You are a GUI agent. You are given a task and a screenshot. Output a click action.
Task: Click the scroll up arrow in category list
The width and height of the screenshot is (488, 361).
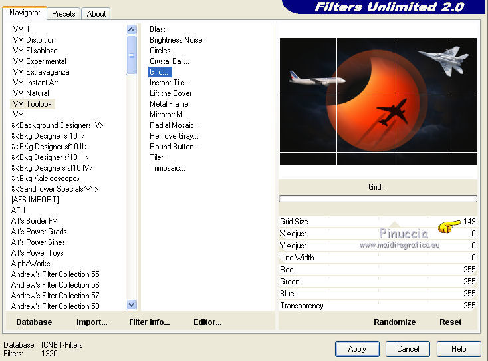(132, 29)
